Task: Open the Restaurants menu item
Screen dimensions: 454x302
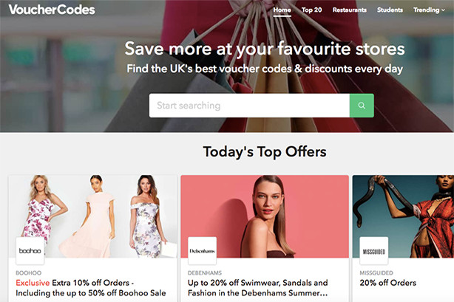Action: (x=350, y=10)
